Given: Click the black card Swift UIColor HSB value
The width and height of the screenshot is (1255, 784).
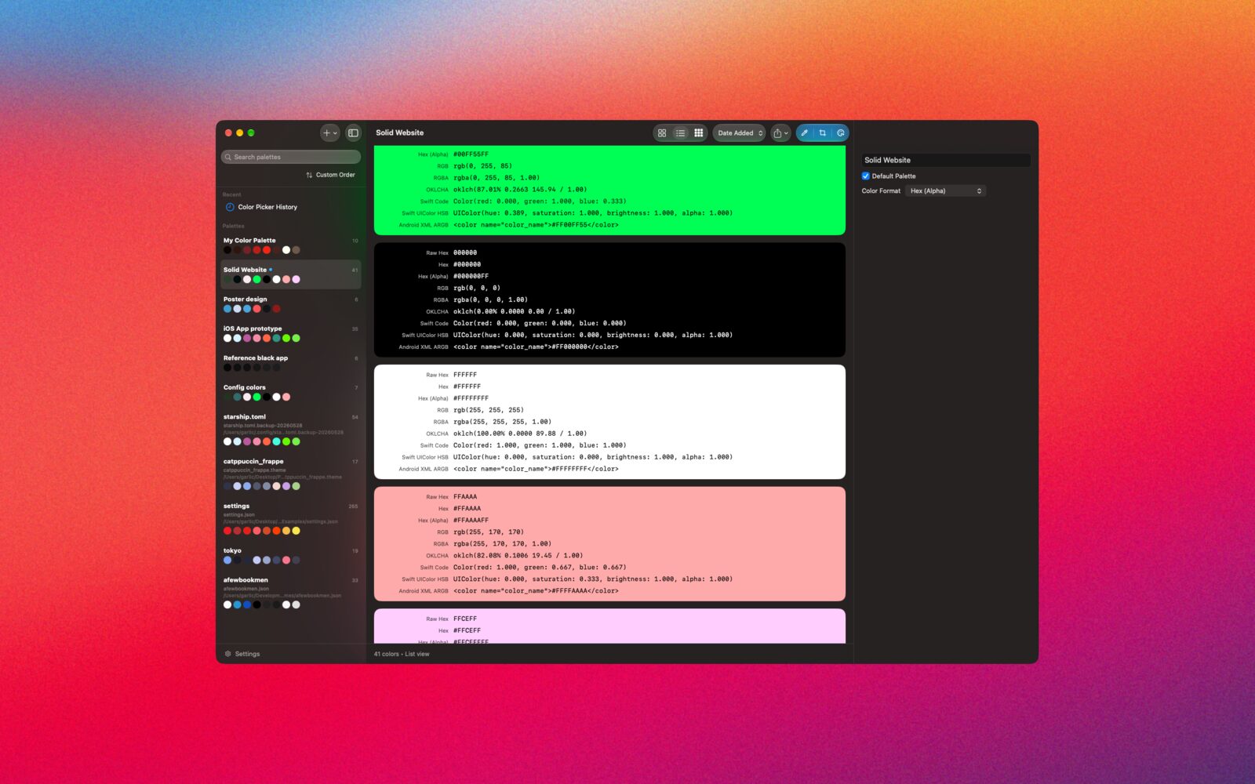Looking at the screenshot, I should 593,336.
